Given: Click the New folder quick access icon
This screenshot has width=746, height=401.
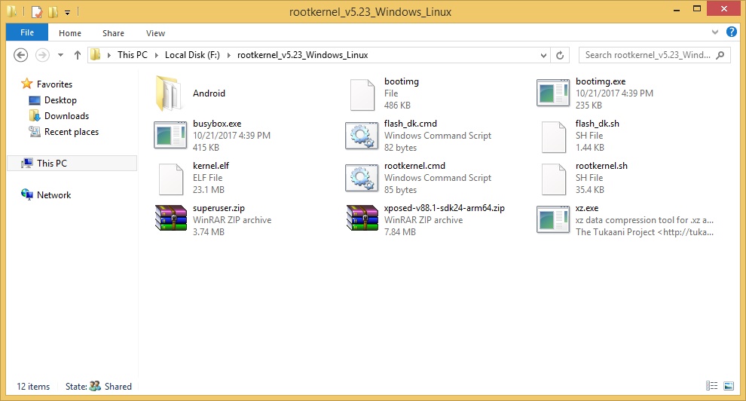Looking at the screenshot, I should pyautogui.click(x=53, y=11).
